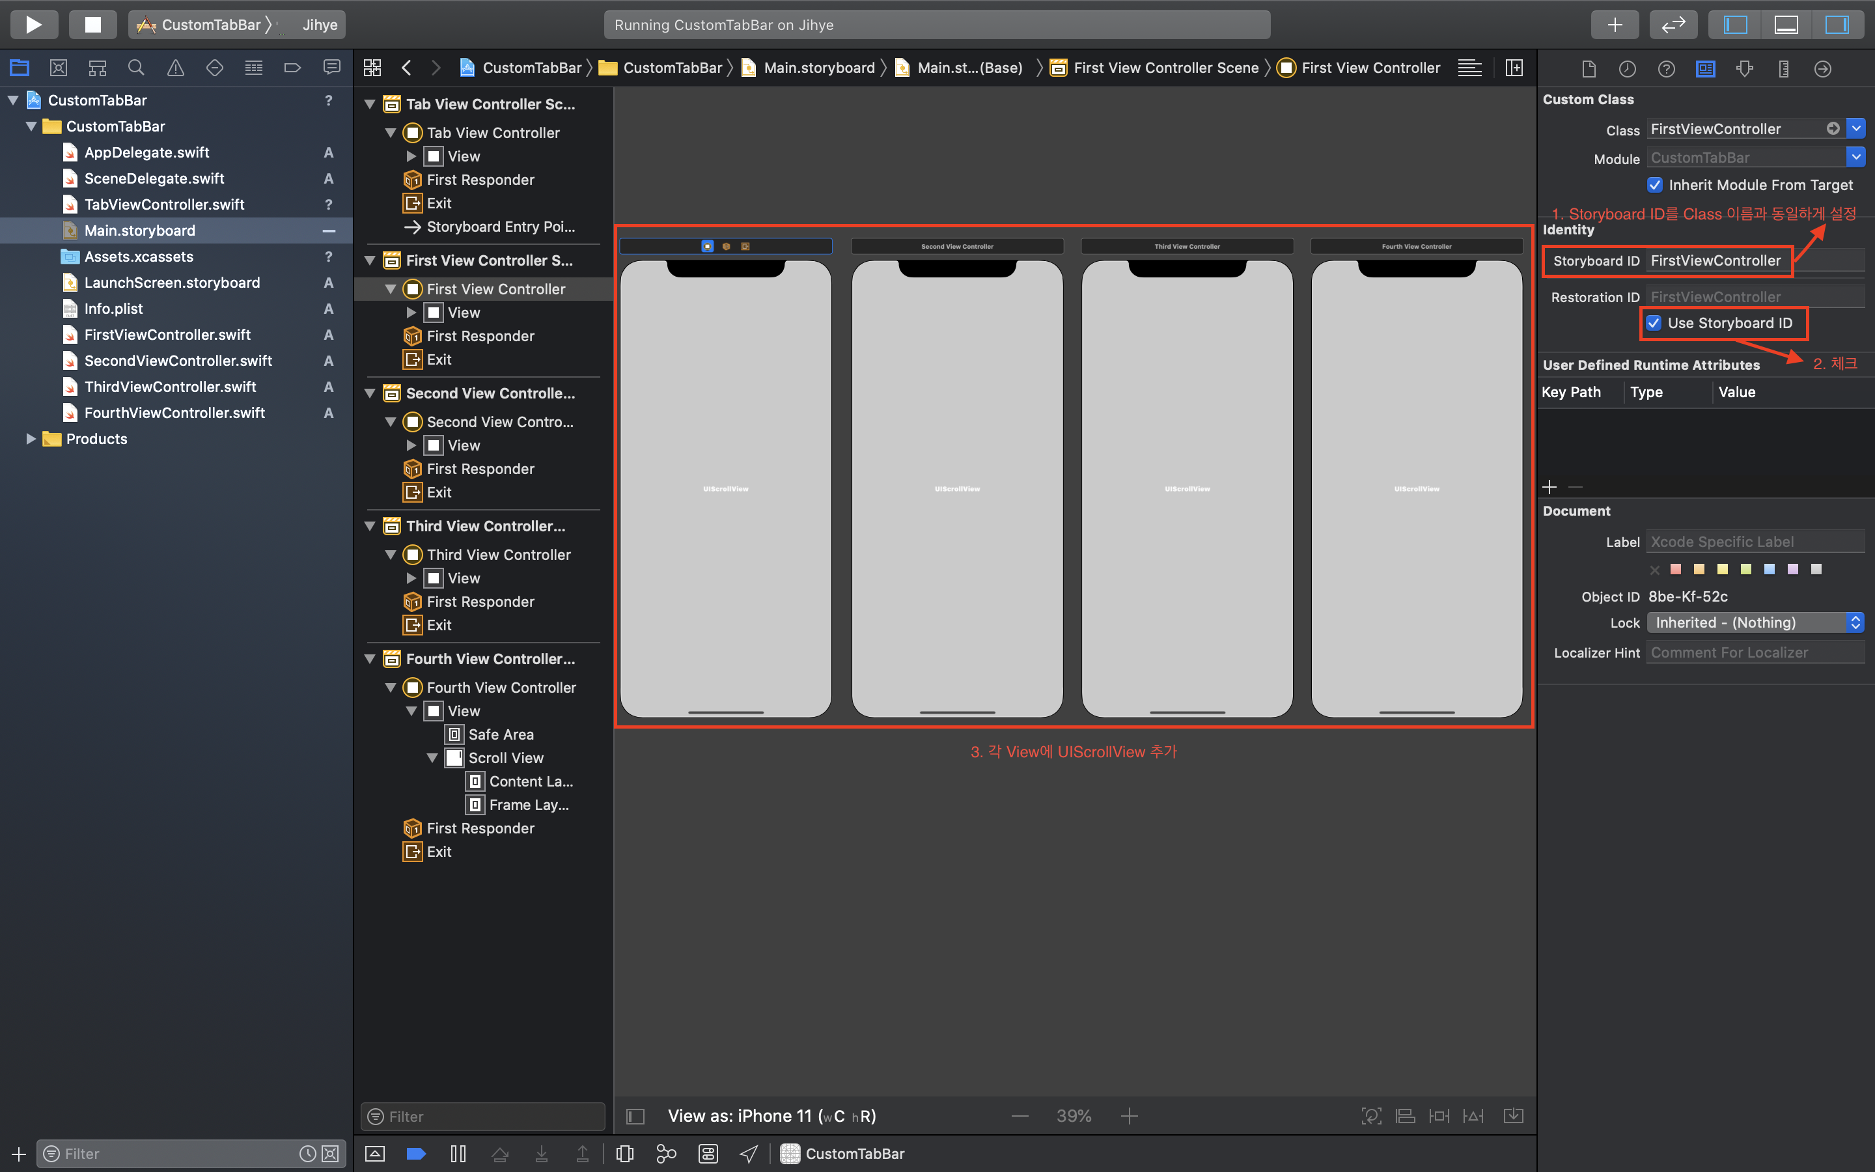Open the Size inspector ruler icon

tap(1784, 68)
